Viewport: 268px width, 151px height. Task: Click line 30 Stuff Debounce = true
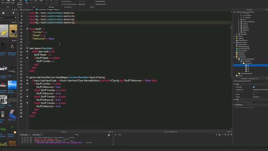[x=49, y=87]
